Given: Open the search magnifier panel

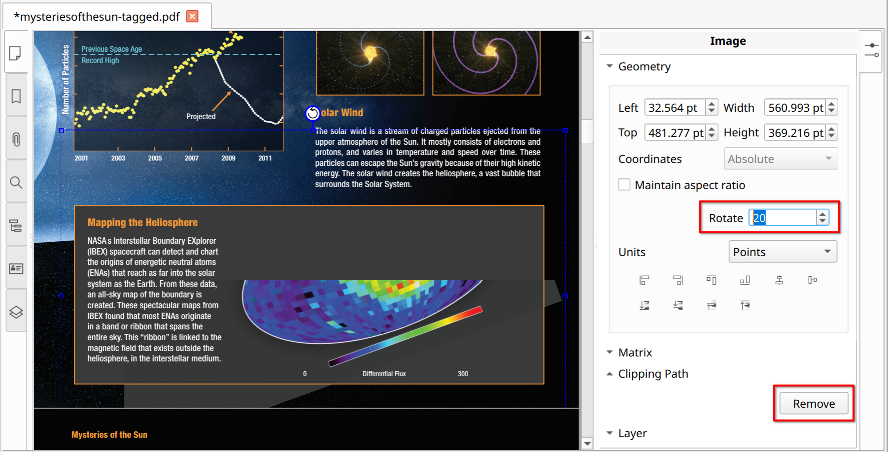Looking at the screenshot, I should coord(16,183).
